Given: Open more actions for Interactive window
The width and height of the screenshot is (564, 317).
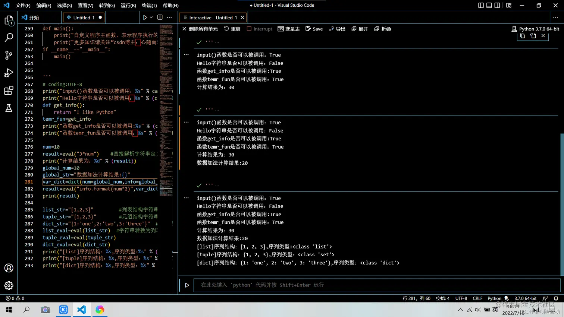Looking at the screenshot, I should pos(555,18).
